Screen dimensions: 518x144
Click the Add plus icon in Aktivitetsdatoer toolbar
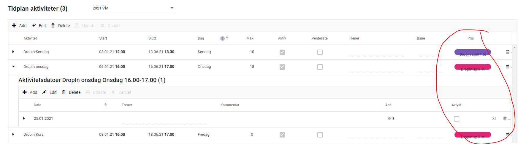point(25,92)
